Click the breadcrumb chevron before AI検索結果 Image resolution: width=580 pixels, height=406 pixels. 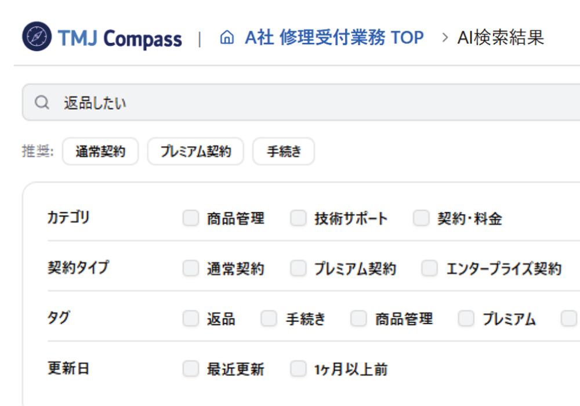(445, 37)
